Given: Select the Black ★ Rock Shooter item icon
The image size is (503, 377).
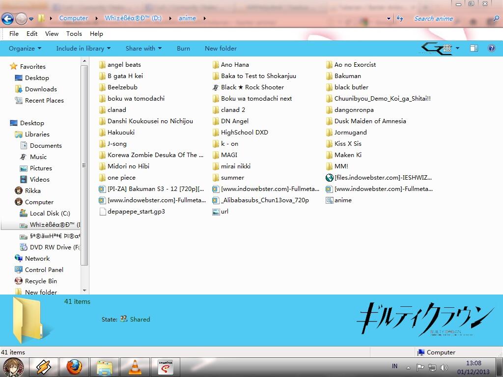Looking at the screenshot, I should point(216,87).
